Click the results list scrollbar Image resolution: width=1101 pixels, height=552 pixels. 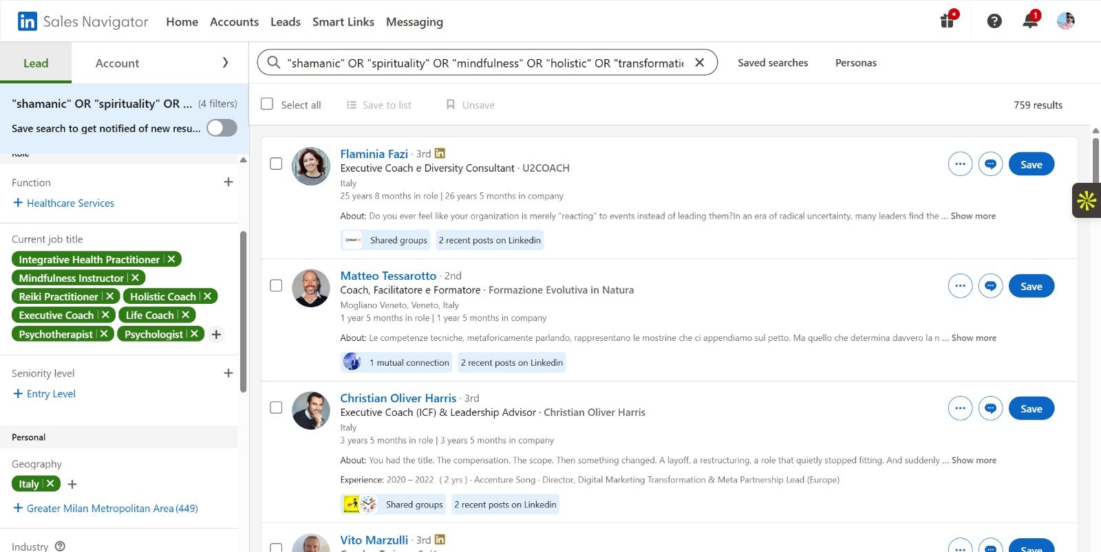coord(1095,159)
